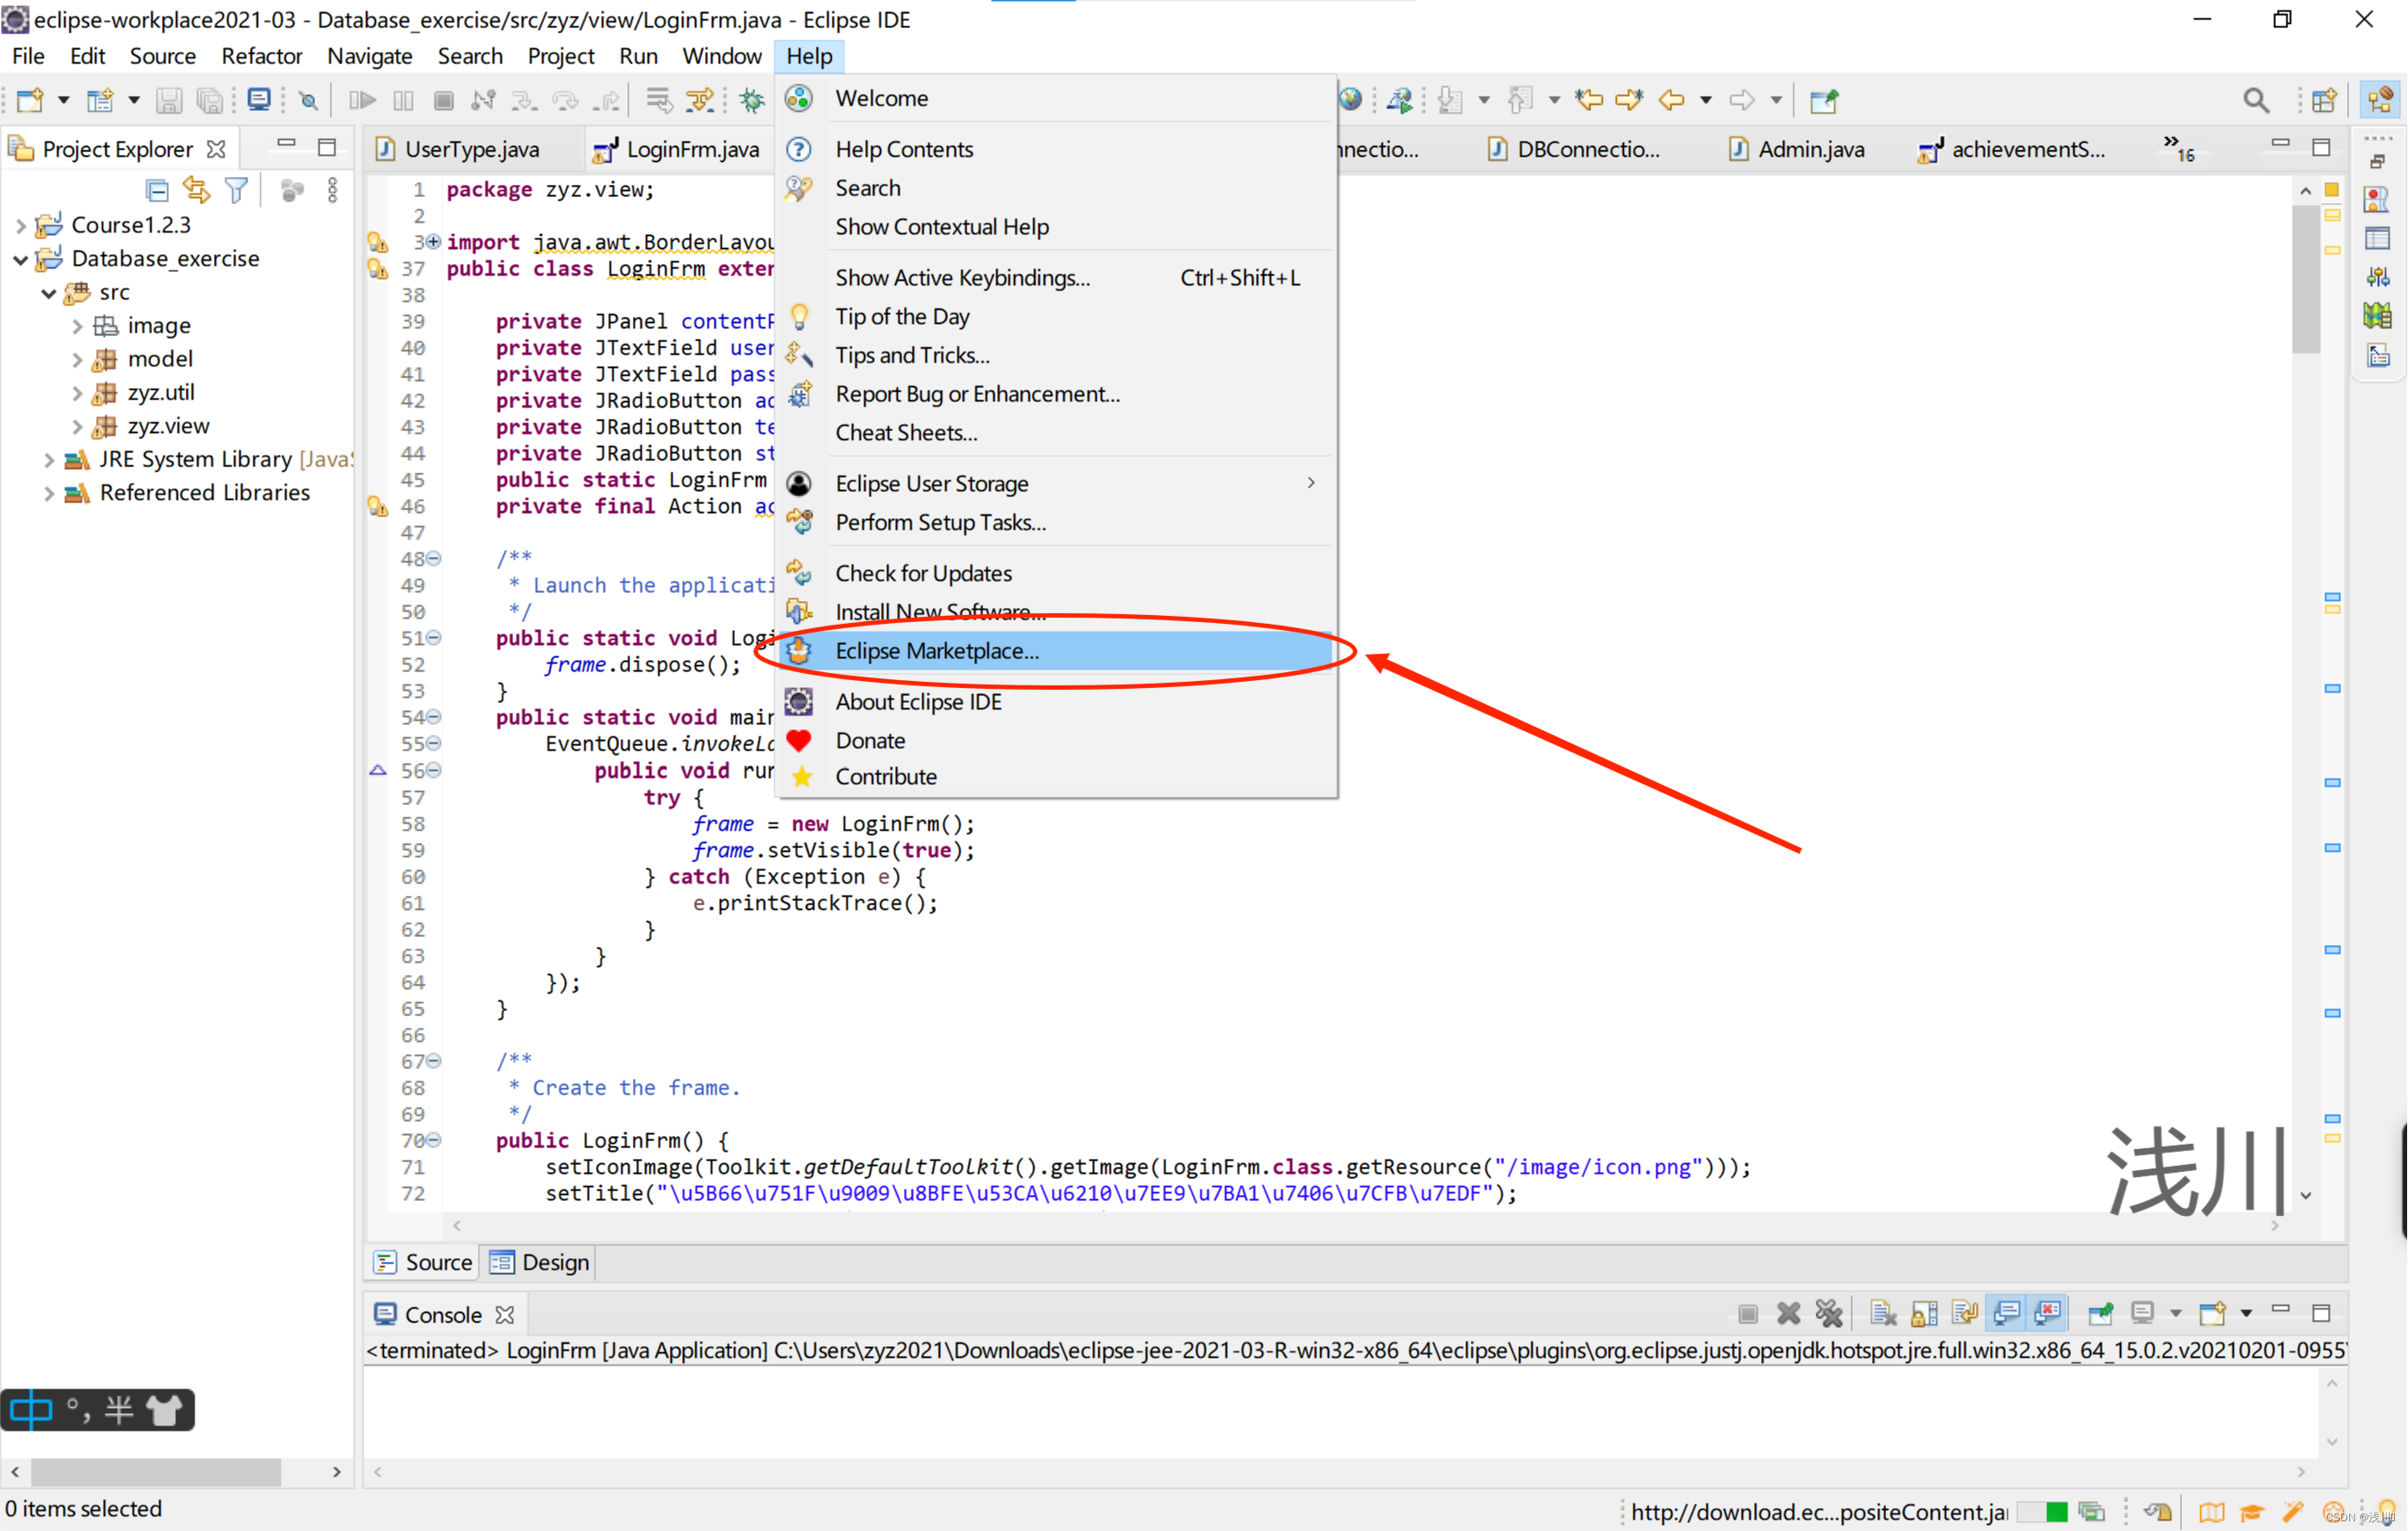Close the Project Explorer tab
Viewport: 2408px width, 1531px height.
[x=216, y=149]
